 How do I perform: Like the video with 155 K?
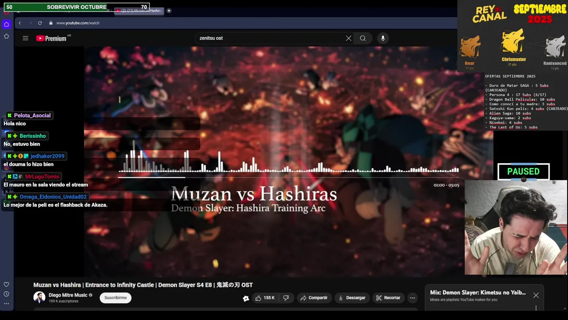(x=265, y=298)
